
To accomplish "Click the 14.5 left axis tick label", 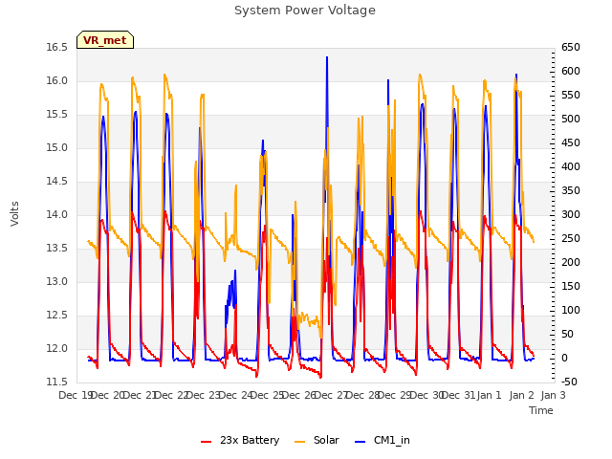I will point(57,182).
